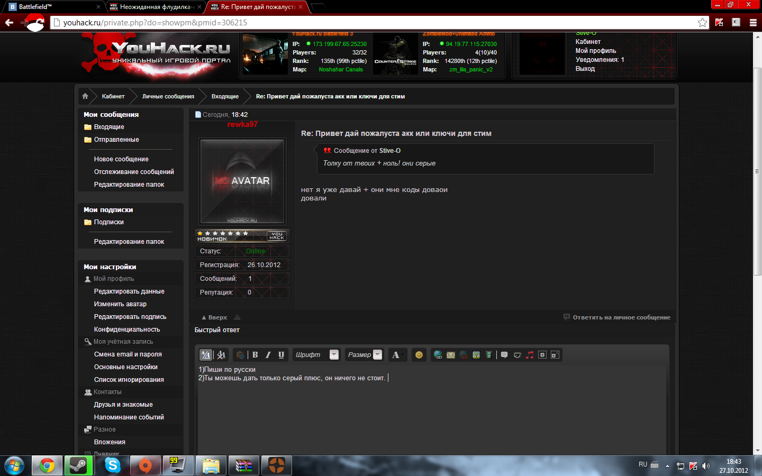Click the browser back arrow
The width and height of the screenshot is (762, 476).
click(9, 22)
